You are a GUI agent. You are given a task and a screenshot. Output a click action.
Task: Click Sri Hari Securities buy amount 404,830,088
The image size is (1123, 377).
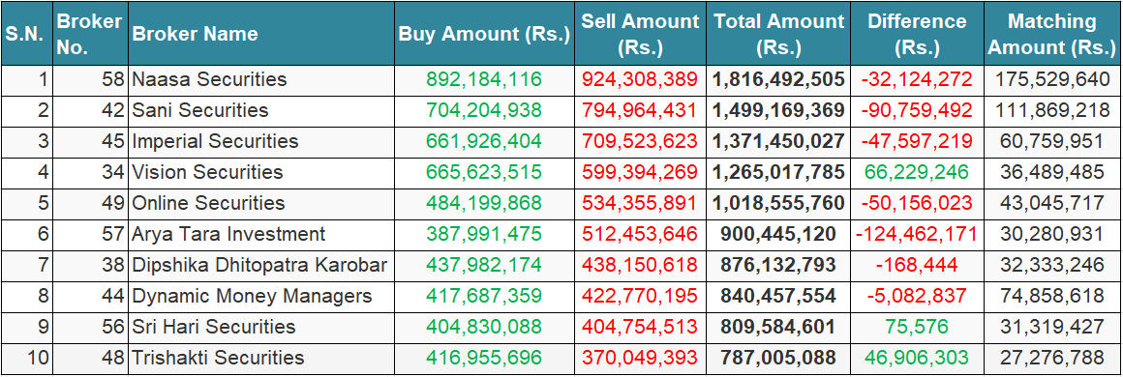pyautogui.click(x=484, y=327)
